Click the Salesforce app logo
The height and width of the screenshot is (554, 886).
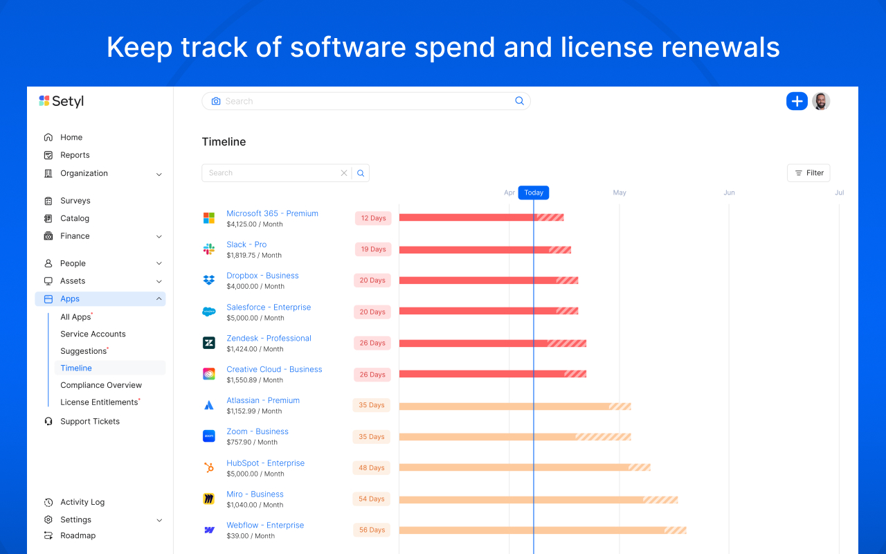[209, 312]
